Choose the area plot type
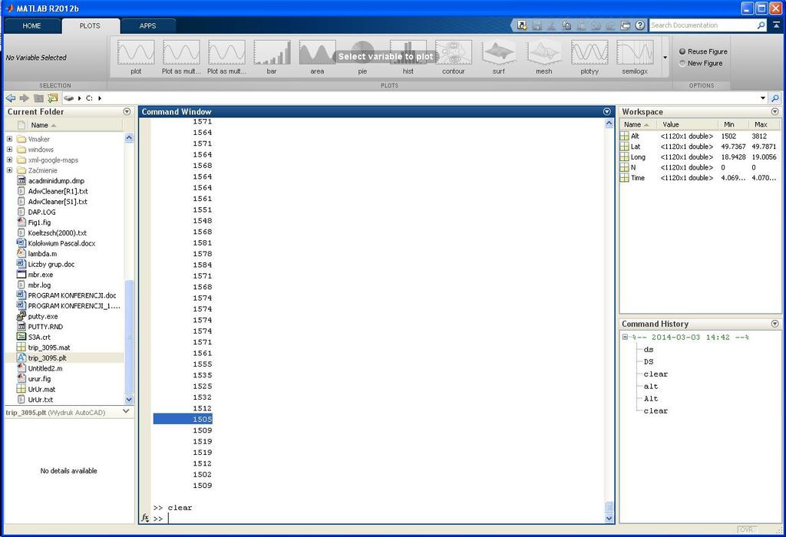 point(317,58)
